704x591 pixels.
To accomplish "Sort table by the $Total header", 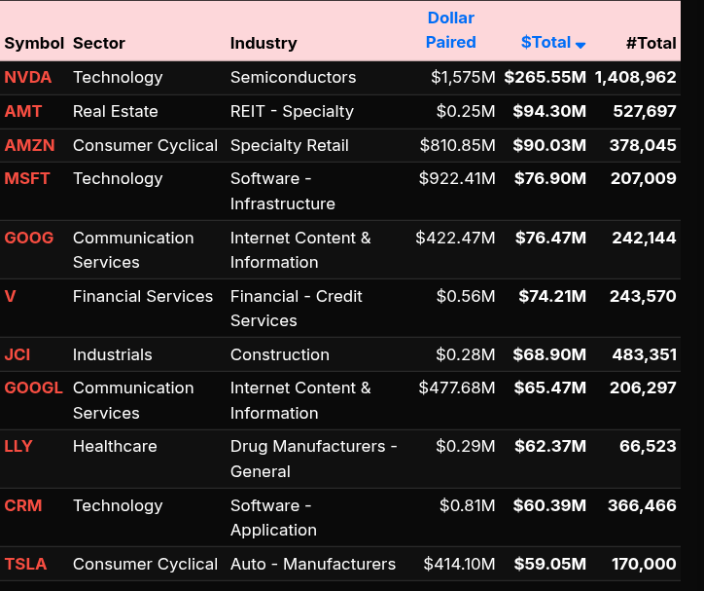I will point(546,42).
